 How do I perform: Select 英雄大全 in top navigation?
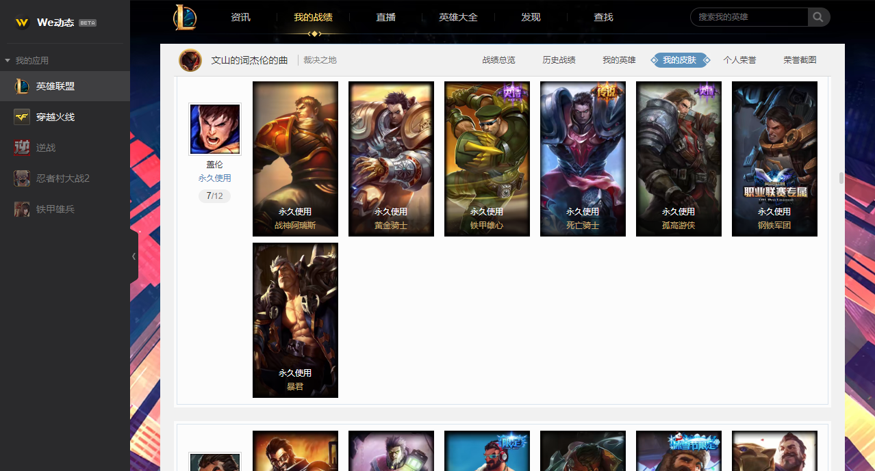(x=458, y=17)
